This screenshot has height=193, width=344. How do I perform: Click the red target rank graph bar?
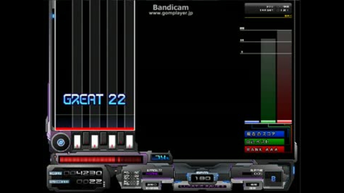coord(284,76)
